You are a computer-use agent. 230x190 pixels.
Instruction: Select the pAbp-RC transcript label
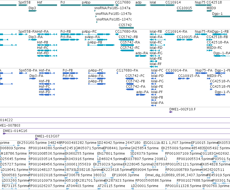coord(89,32)
